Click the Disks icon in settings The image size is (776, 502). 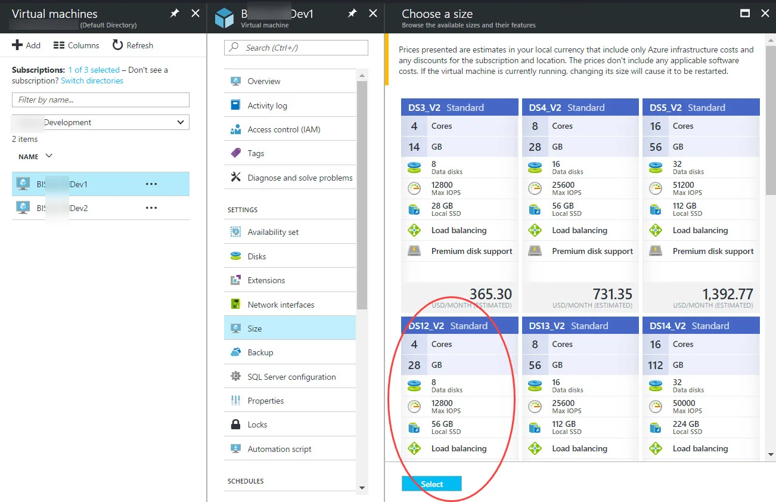(236, 256)
